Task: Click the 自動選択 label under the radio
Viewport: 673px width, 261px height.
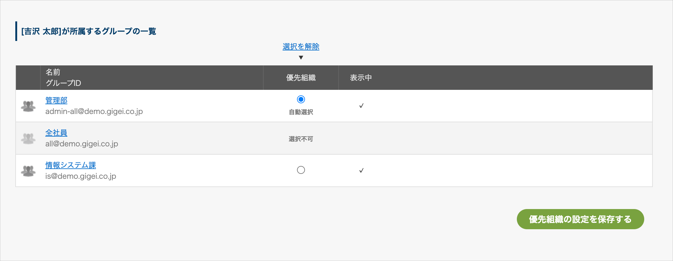Action: 301,112
